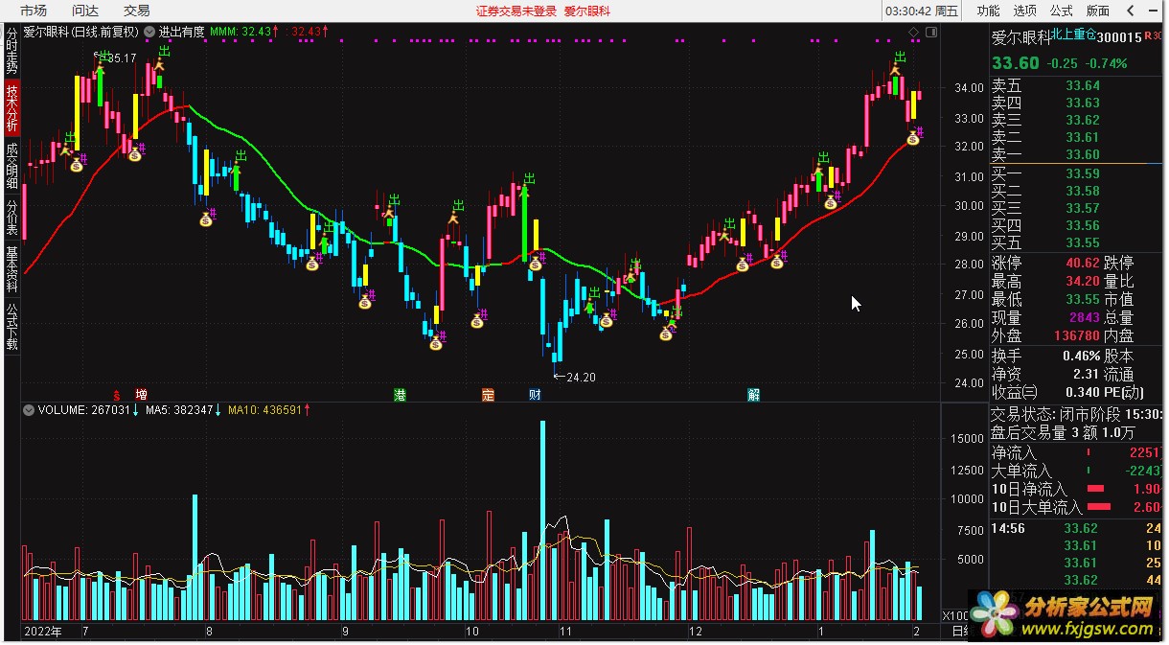Viewport: 1169px width, 645px height.
Task: Click the 涨停 value 40.62
Action: [x=1081, y=263]
